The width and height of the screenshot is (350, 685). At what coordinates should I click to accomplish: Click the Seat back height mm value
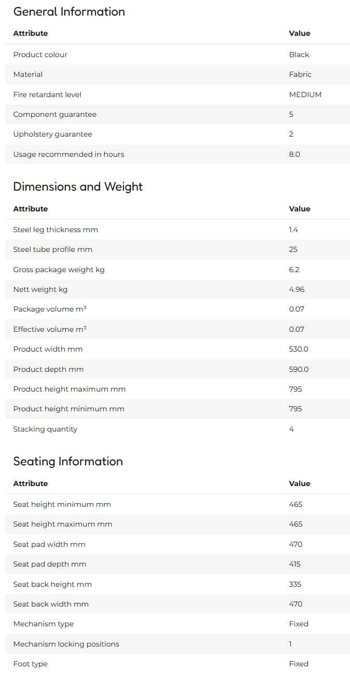click(295, 584)
